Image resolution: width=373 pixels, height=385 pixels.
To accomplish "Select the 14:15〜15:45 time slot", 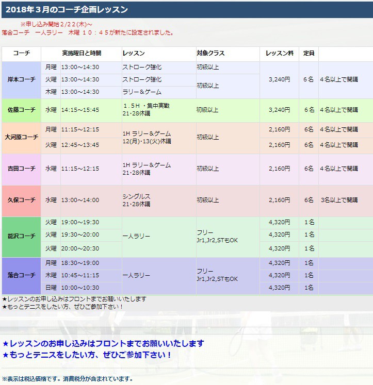I will (80, 110).
